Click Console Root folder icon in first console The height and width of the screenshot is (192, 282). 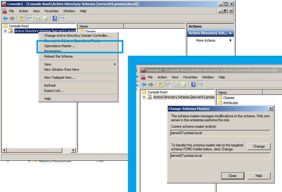click(6, 26)
